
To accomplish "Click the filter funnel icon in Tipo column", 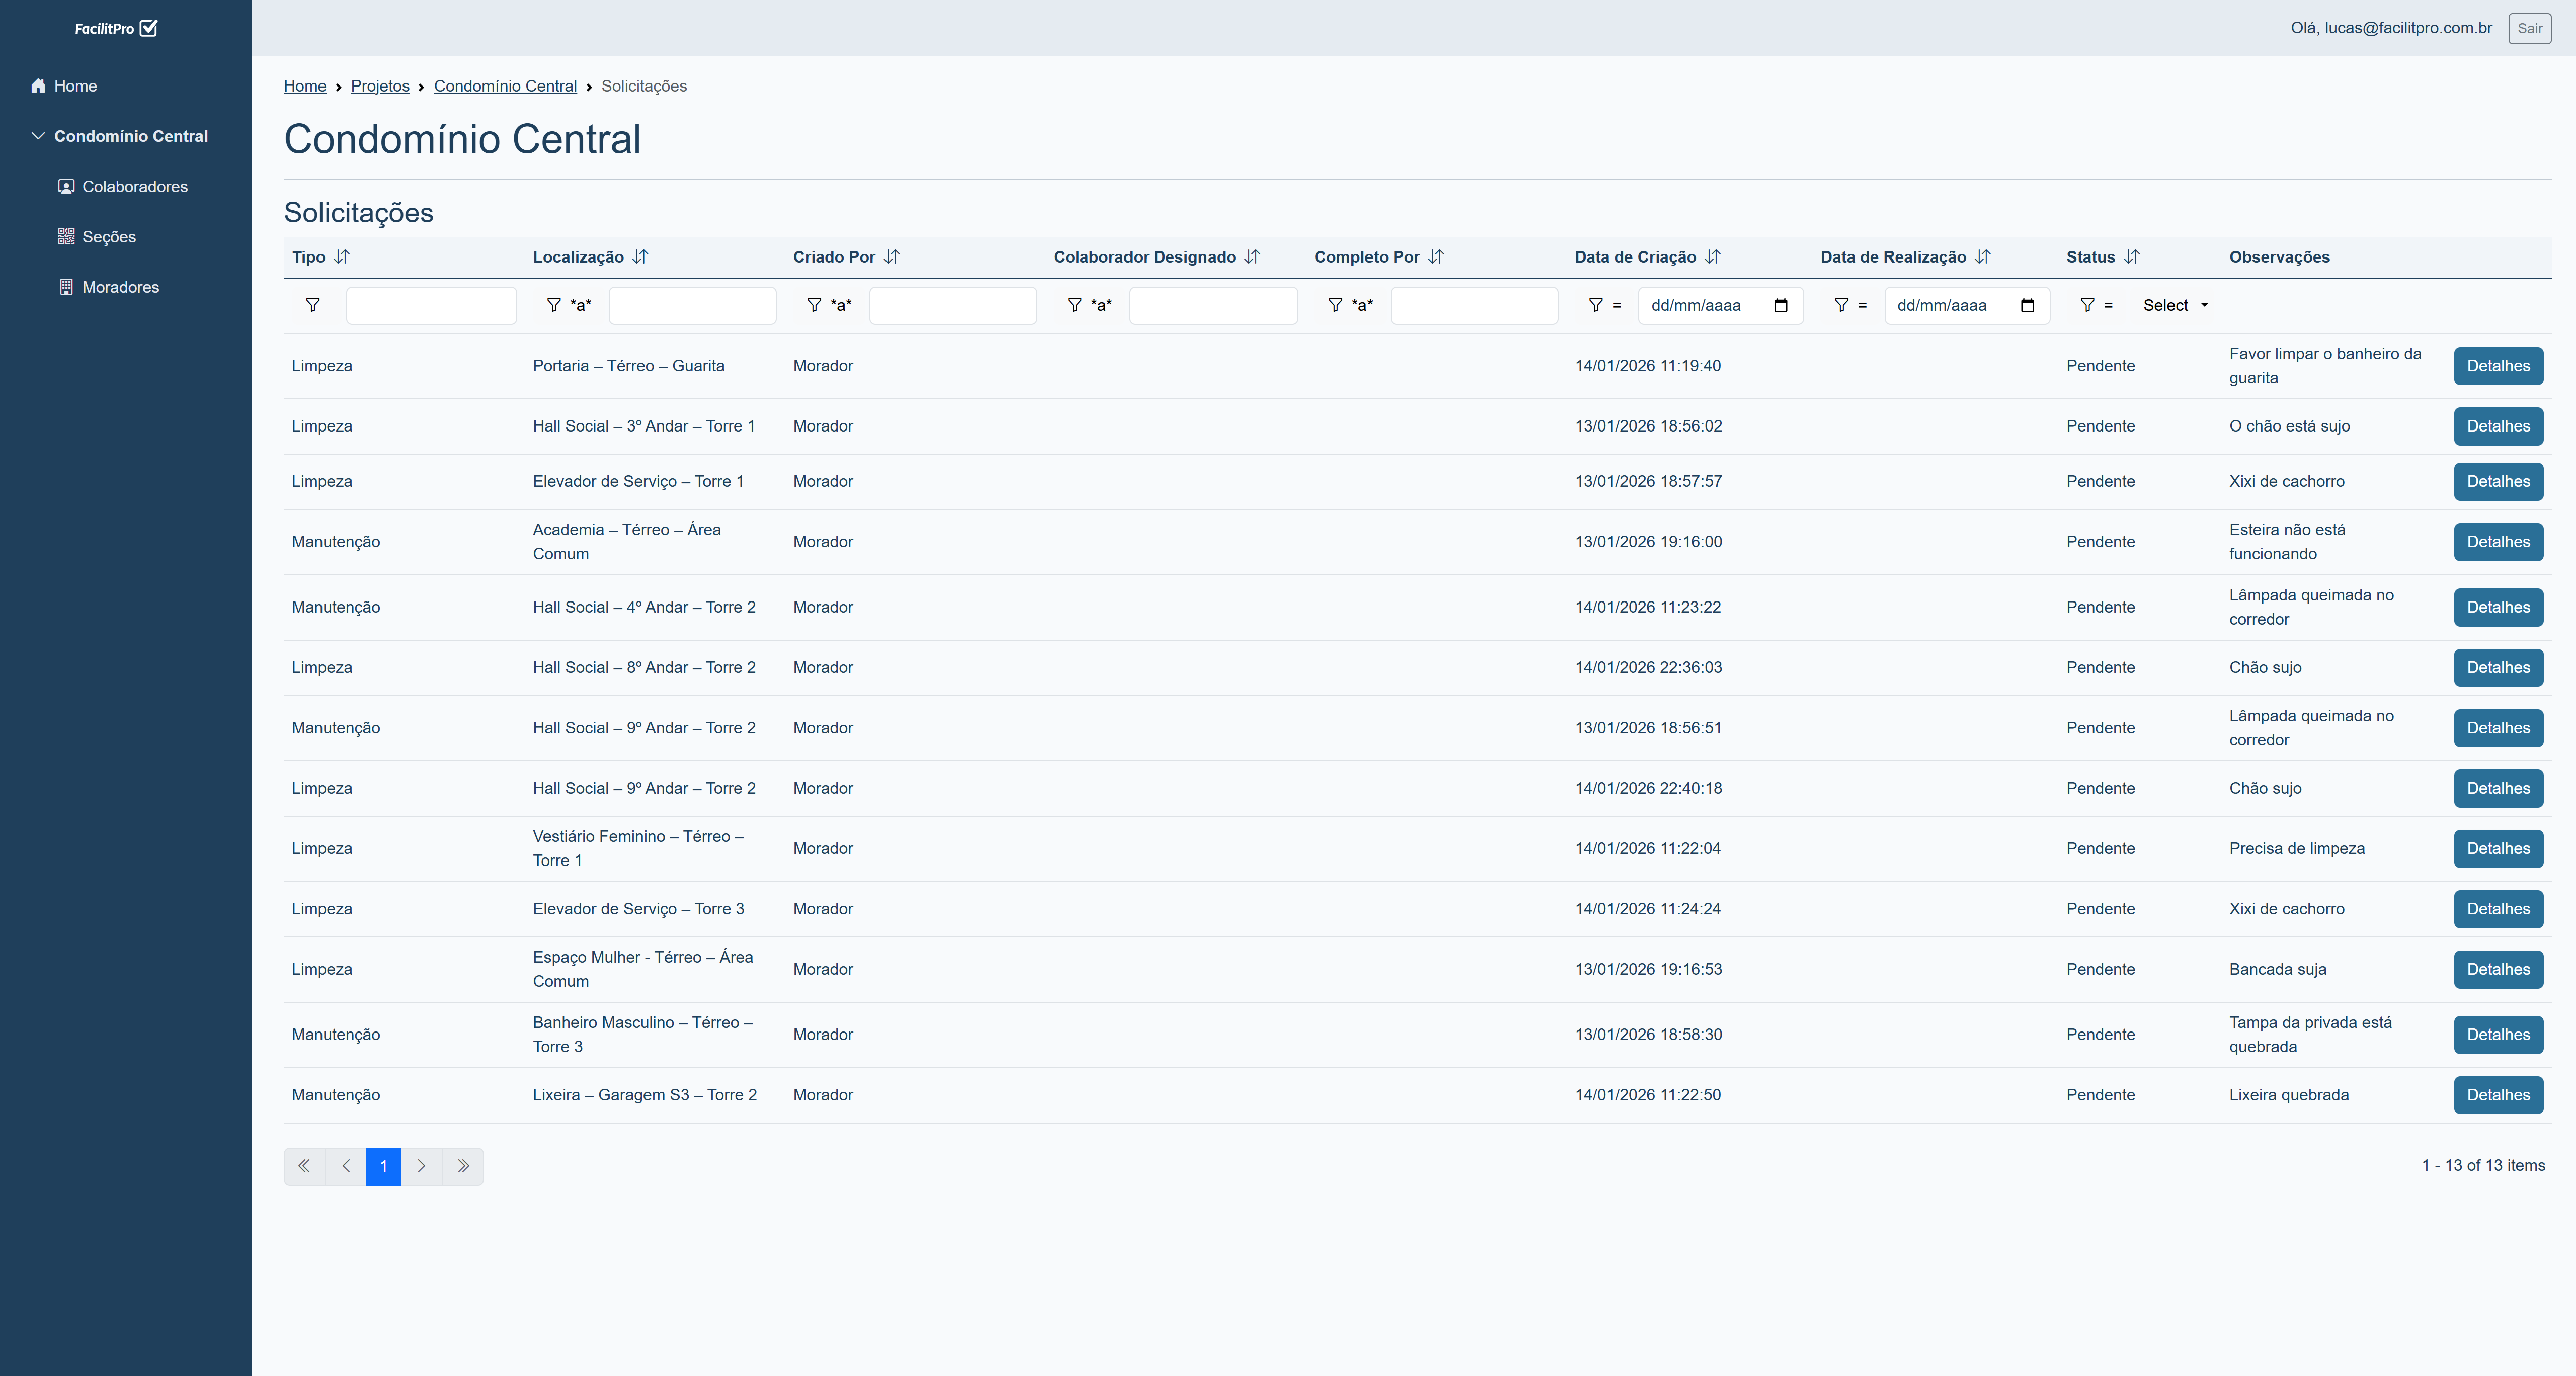I will [313, 305].
